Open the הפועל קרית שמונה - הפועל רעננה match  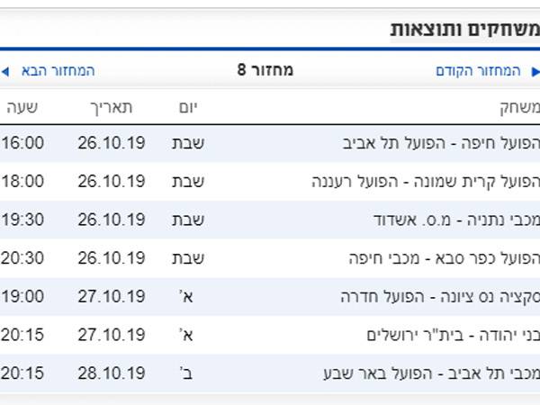[424, 181]
